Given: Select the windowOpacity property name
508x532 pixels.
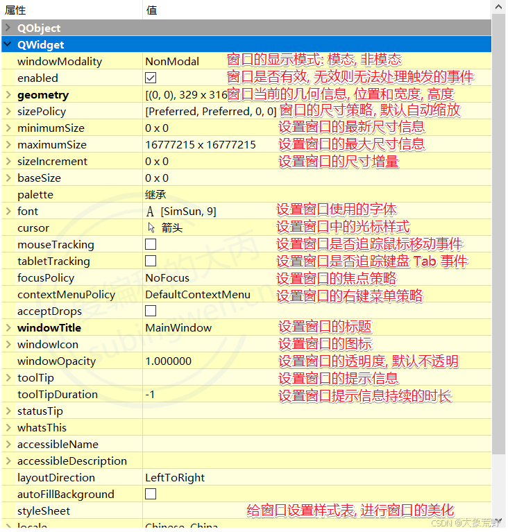Looking at the screenshot, I should (56, 361).
